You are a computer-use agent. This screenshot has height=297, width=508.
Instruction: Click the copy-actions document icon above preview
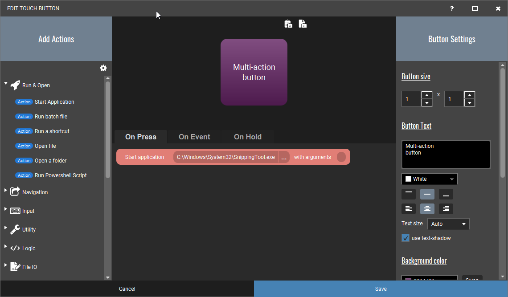[303, 24]
